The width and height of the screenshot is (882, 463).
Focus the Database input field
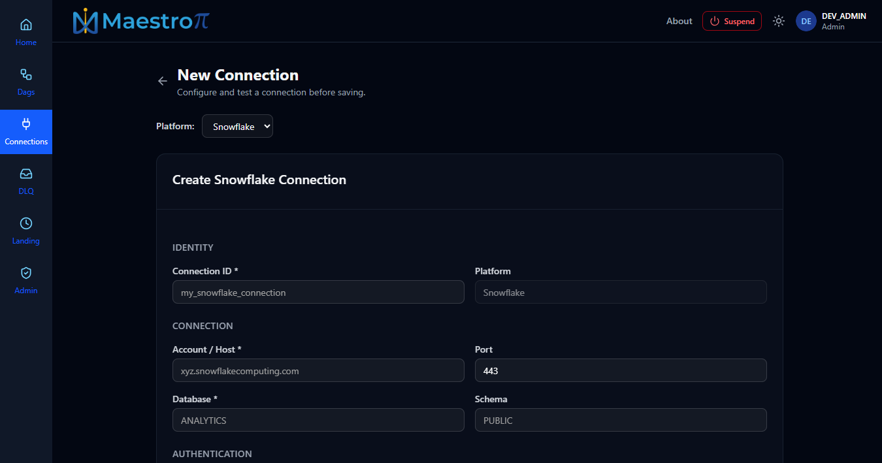(x=318, y=420)
